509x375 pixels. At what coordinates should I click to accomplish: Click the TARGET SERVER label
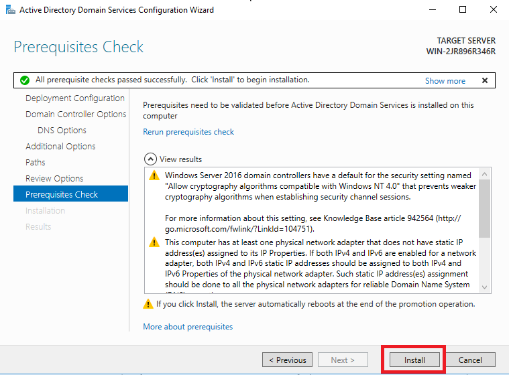pos(466,41)
